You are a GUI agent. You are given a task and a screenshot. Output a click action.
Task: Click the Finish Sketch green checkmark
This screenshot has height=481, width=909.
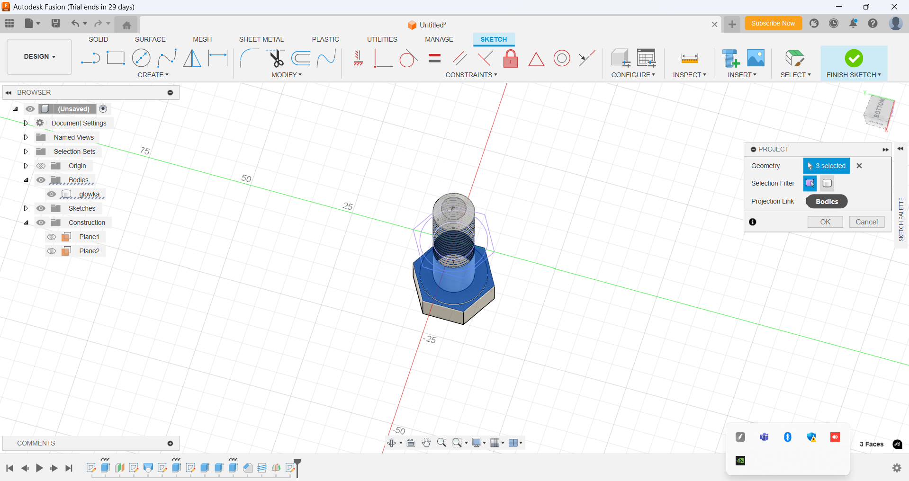click(x=854, y=58)
